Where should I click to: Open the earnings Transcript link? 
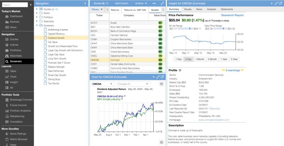214,109
